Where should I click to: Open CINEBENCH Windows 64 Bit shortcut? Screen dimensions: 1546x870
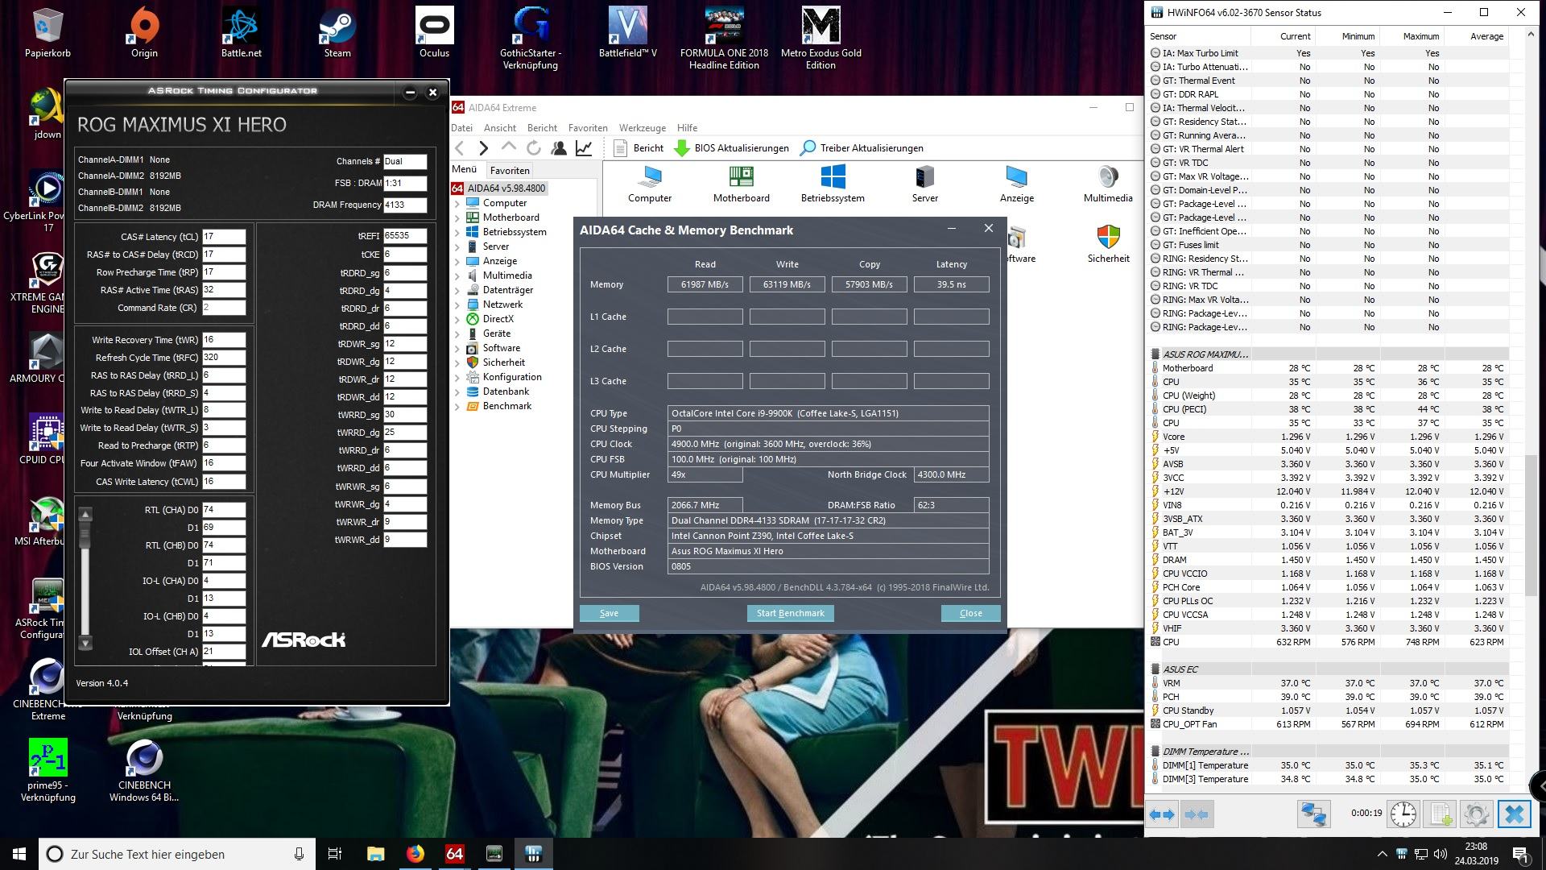coord(144,770)
